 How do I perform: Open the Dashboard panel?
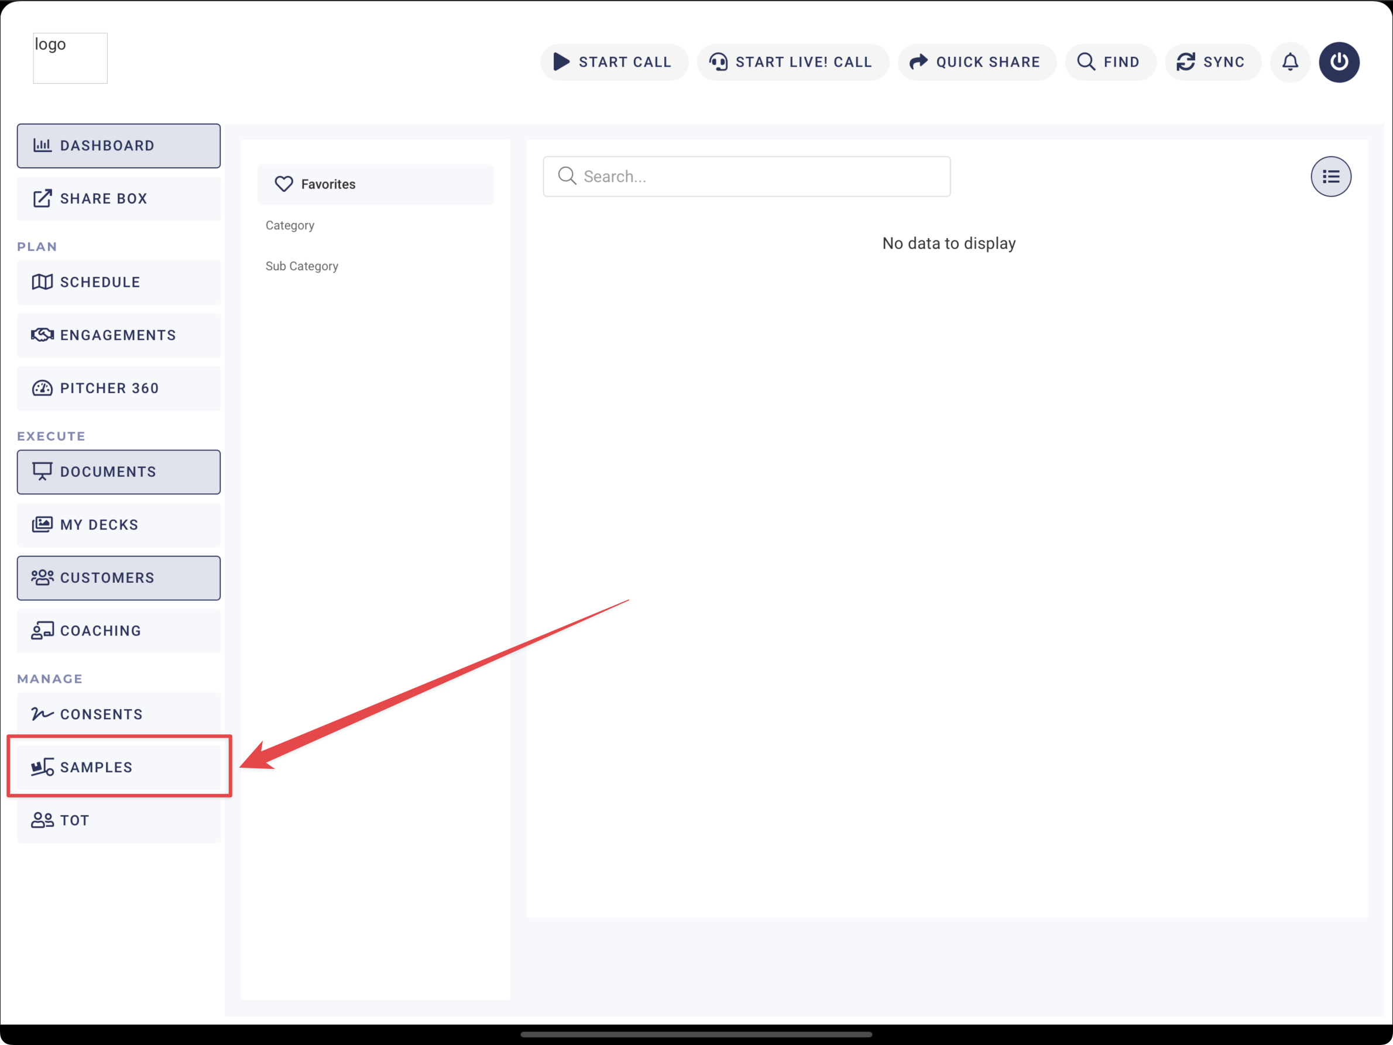coord(118,146)
